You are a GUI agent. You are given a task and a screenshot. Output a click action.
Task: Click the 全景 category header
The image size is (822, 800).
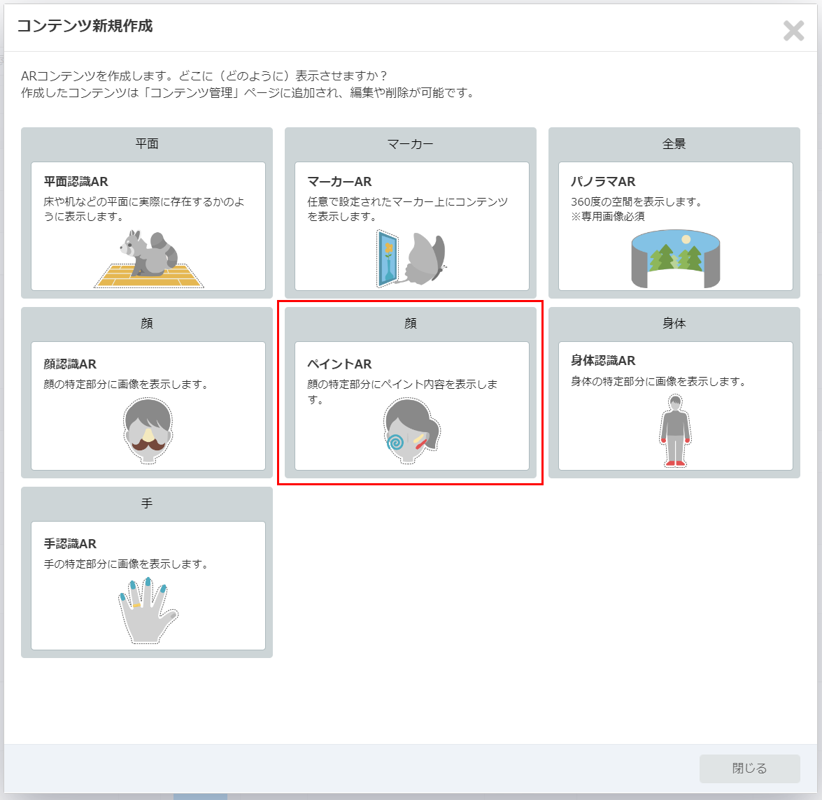tap(674, 143)
